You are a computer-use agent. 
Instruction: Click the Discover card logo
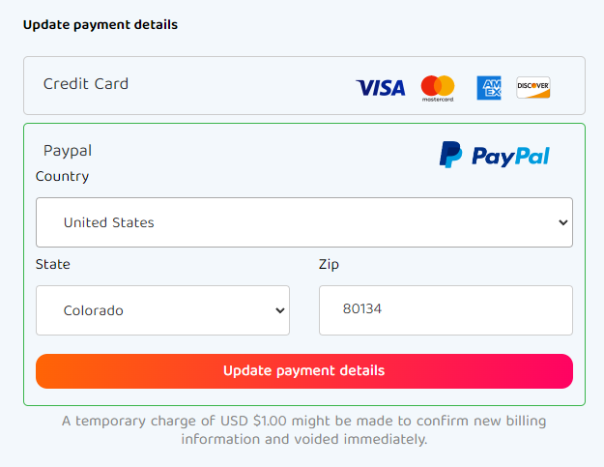pyautogui.click(x=533, y=88)
